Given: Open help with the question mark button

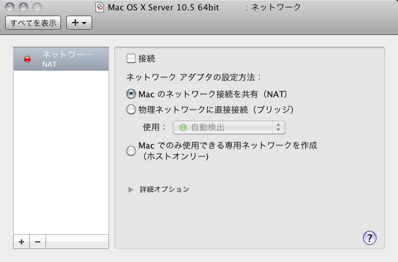Looking at the screenshot, I should pos(369,237).
